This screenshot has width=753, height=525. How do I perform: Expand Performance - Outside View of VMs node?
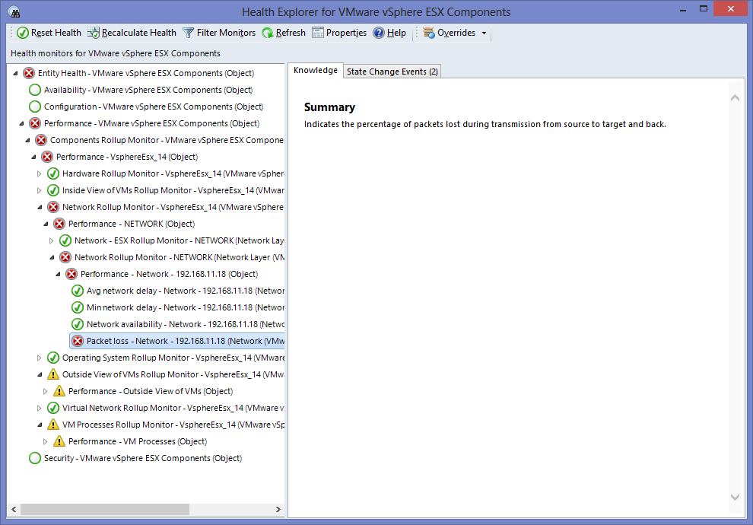pyautogui.click(x=46, y=392)
